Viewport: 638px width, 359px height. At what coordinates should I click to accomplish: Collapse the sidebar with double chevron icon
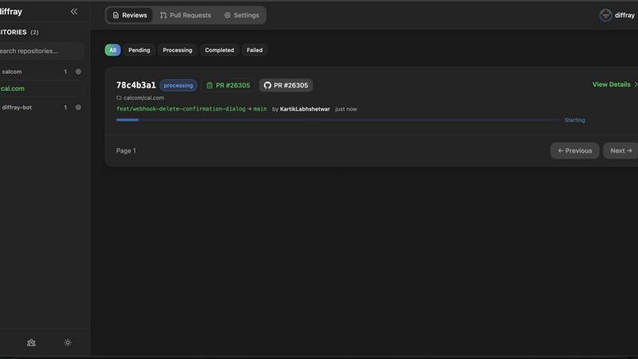point(73,11)
